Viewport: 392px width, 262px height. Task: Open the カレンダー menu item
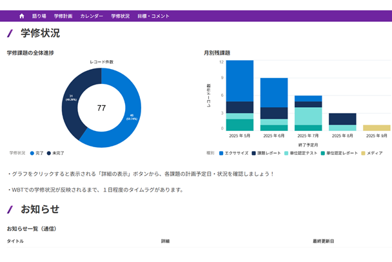[92, 16]
